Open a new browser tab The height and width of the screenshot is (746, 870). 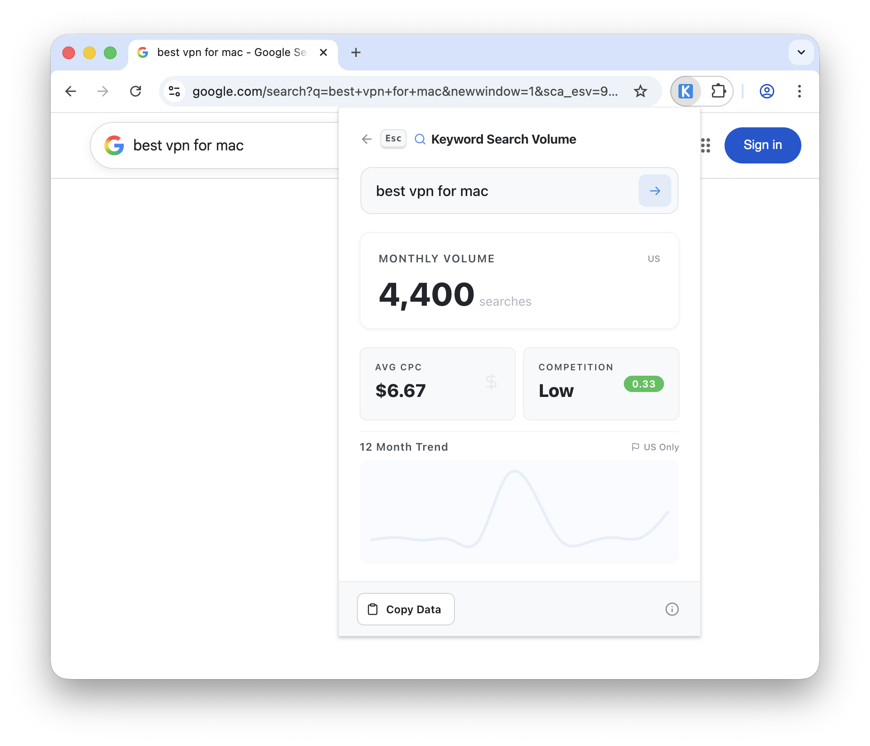pos(356,52)
